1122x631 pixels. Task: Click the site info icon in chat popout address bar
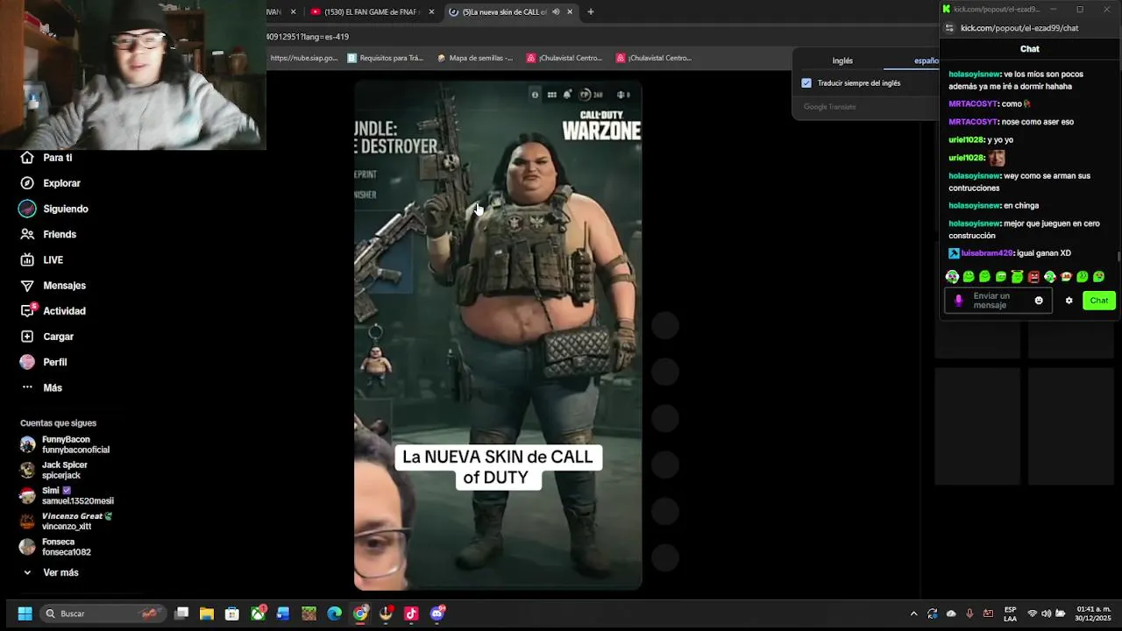point(949,28)
